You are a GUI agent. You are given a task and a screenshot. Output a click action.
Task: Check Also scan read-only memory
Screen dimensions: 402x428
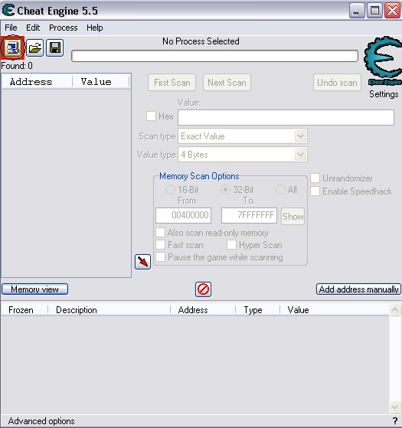(160, 233)
